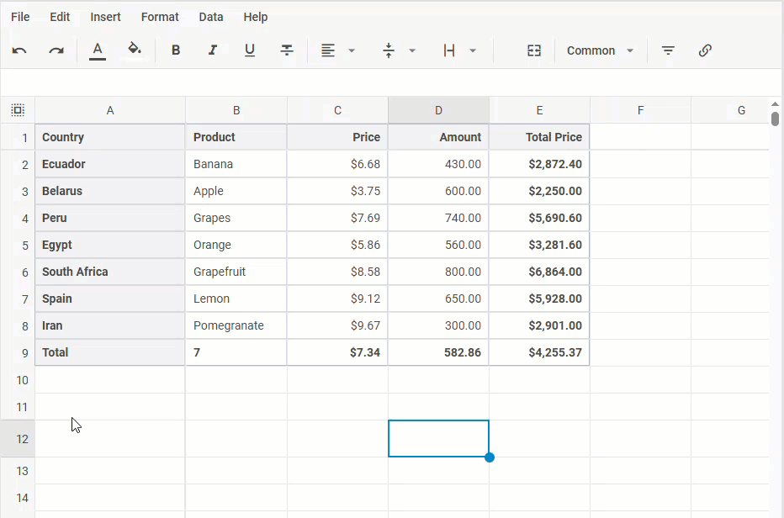The width and height of the screenshot is (784, 518).
Task: Select the "Country" header cell
Action: (110, 137)
